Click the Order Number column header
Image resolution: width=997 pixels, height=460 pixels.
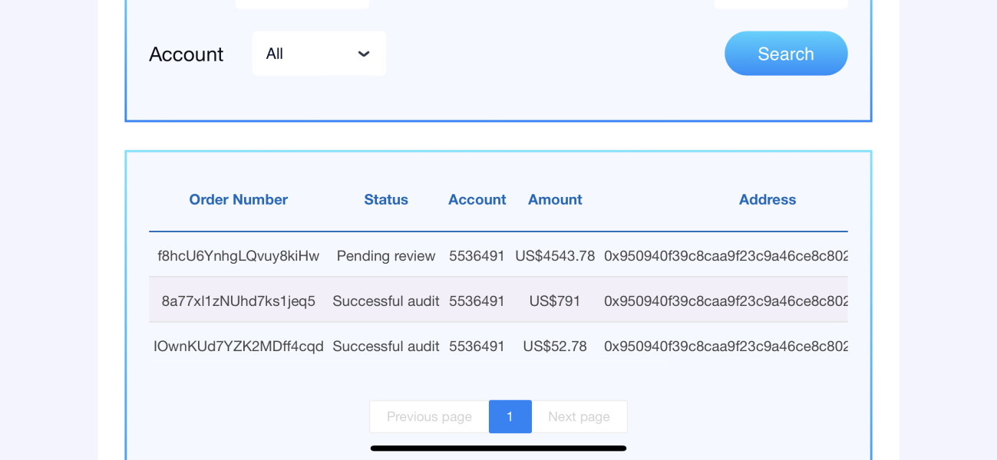238,199
